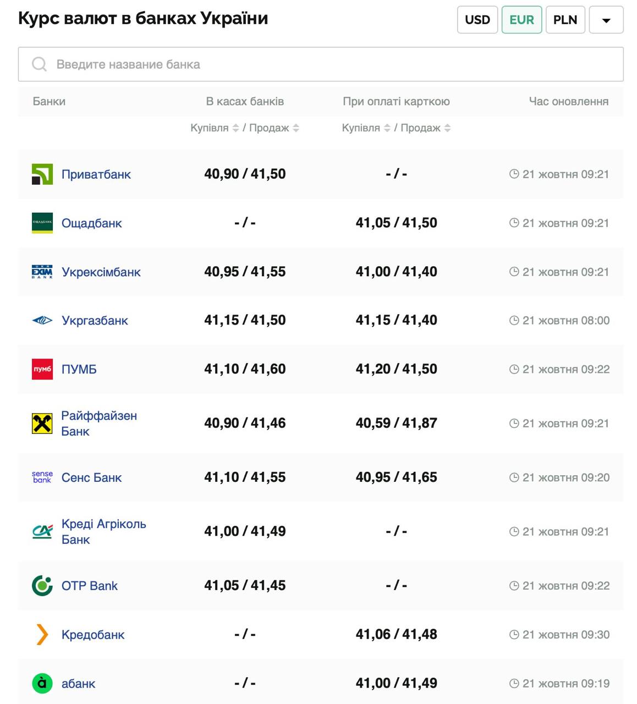Open the Ощадбанк link
Image resolution: width=637 pixels, height=704 pixels.
(92, 223)
